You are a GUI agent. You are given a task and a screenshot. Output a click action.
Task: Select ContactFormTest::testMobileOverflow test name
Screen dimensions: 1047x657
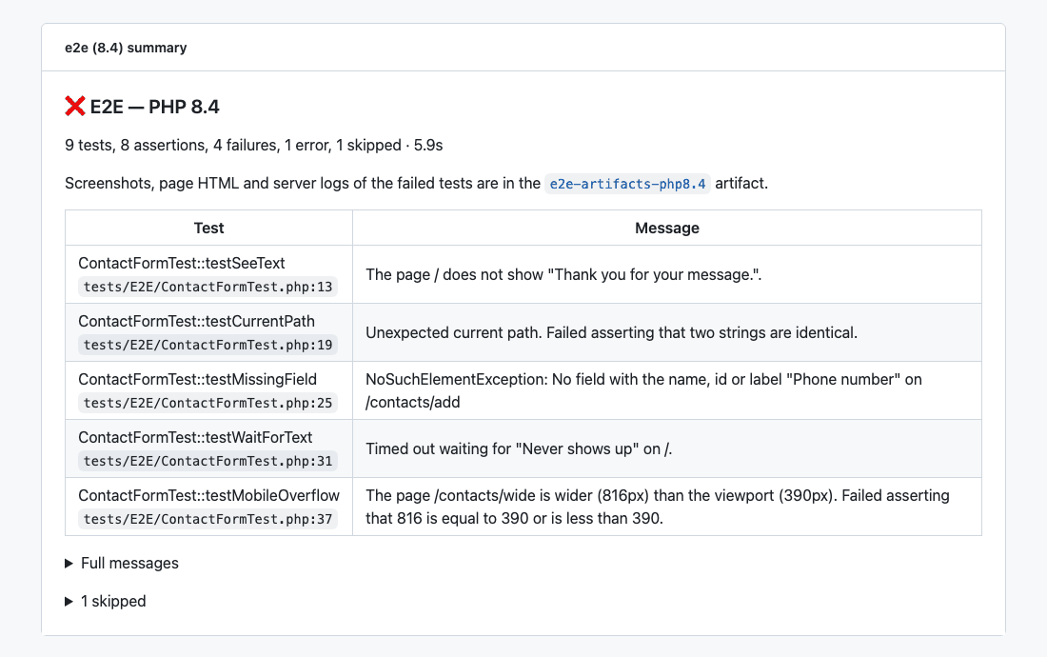[x=209, y=495]
